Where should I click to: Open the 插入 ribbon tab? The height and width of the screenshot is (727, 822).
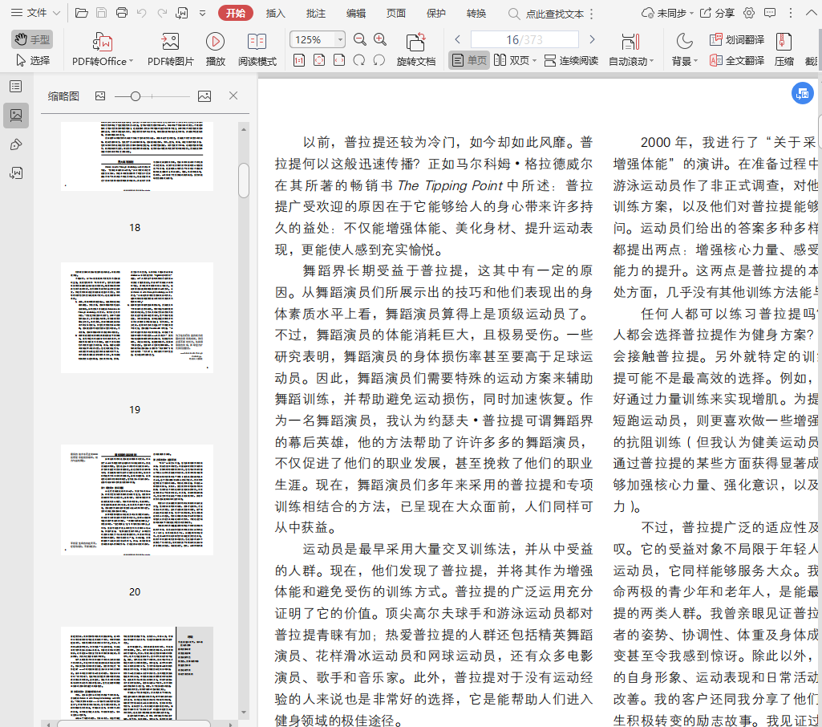pyautogui.click(x=275, y=13)
